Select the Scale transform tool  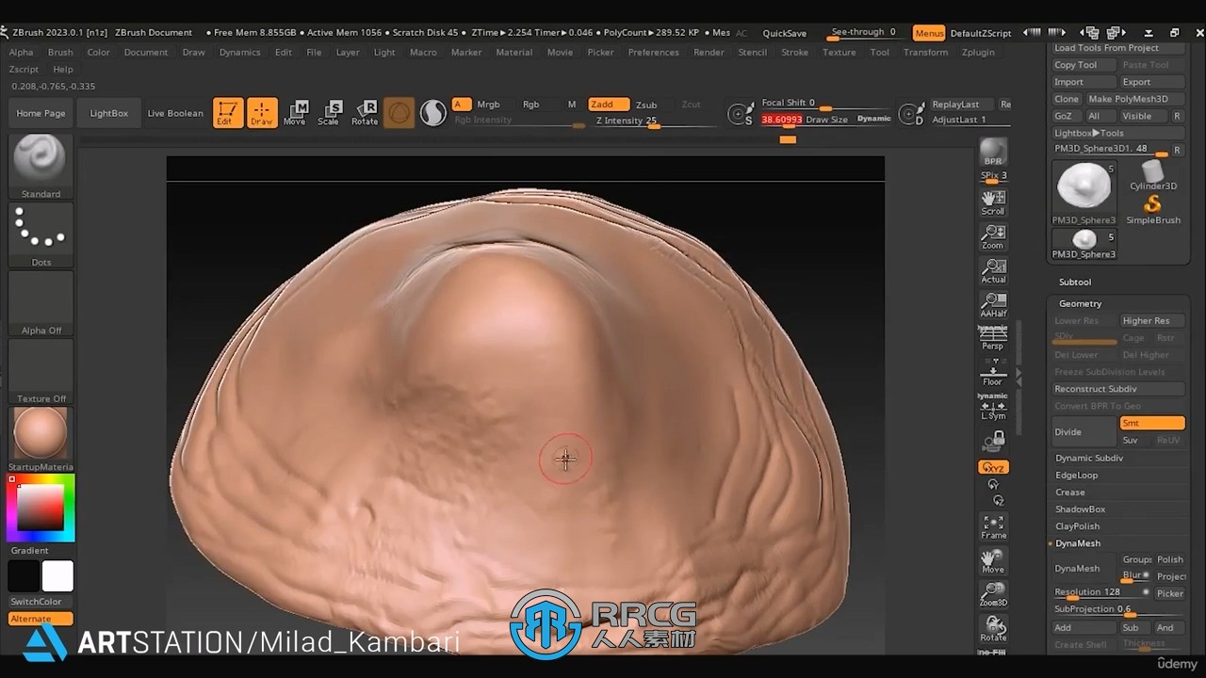[329, 113]
